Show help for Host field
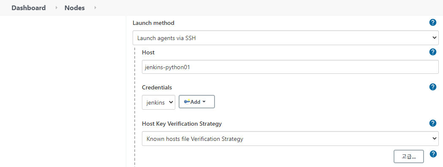 click(x=432, y=52)
